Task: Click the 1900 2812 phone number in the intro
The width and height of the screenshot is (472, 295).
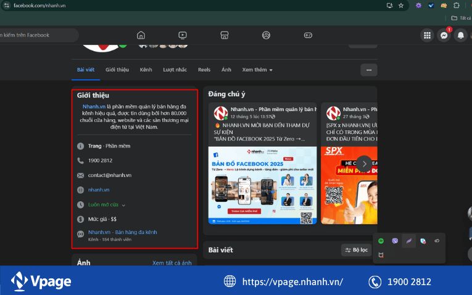Action: click(100, 160)
